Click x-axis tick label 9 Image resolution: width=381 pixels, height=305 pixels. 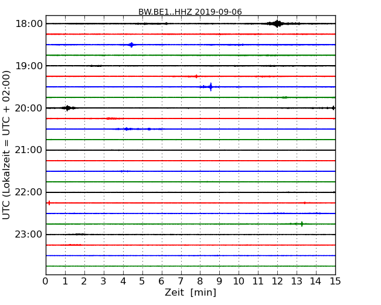(x=219, y=281)
